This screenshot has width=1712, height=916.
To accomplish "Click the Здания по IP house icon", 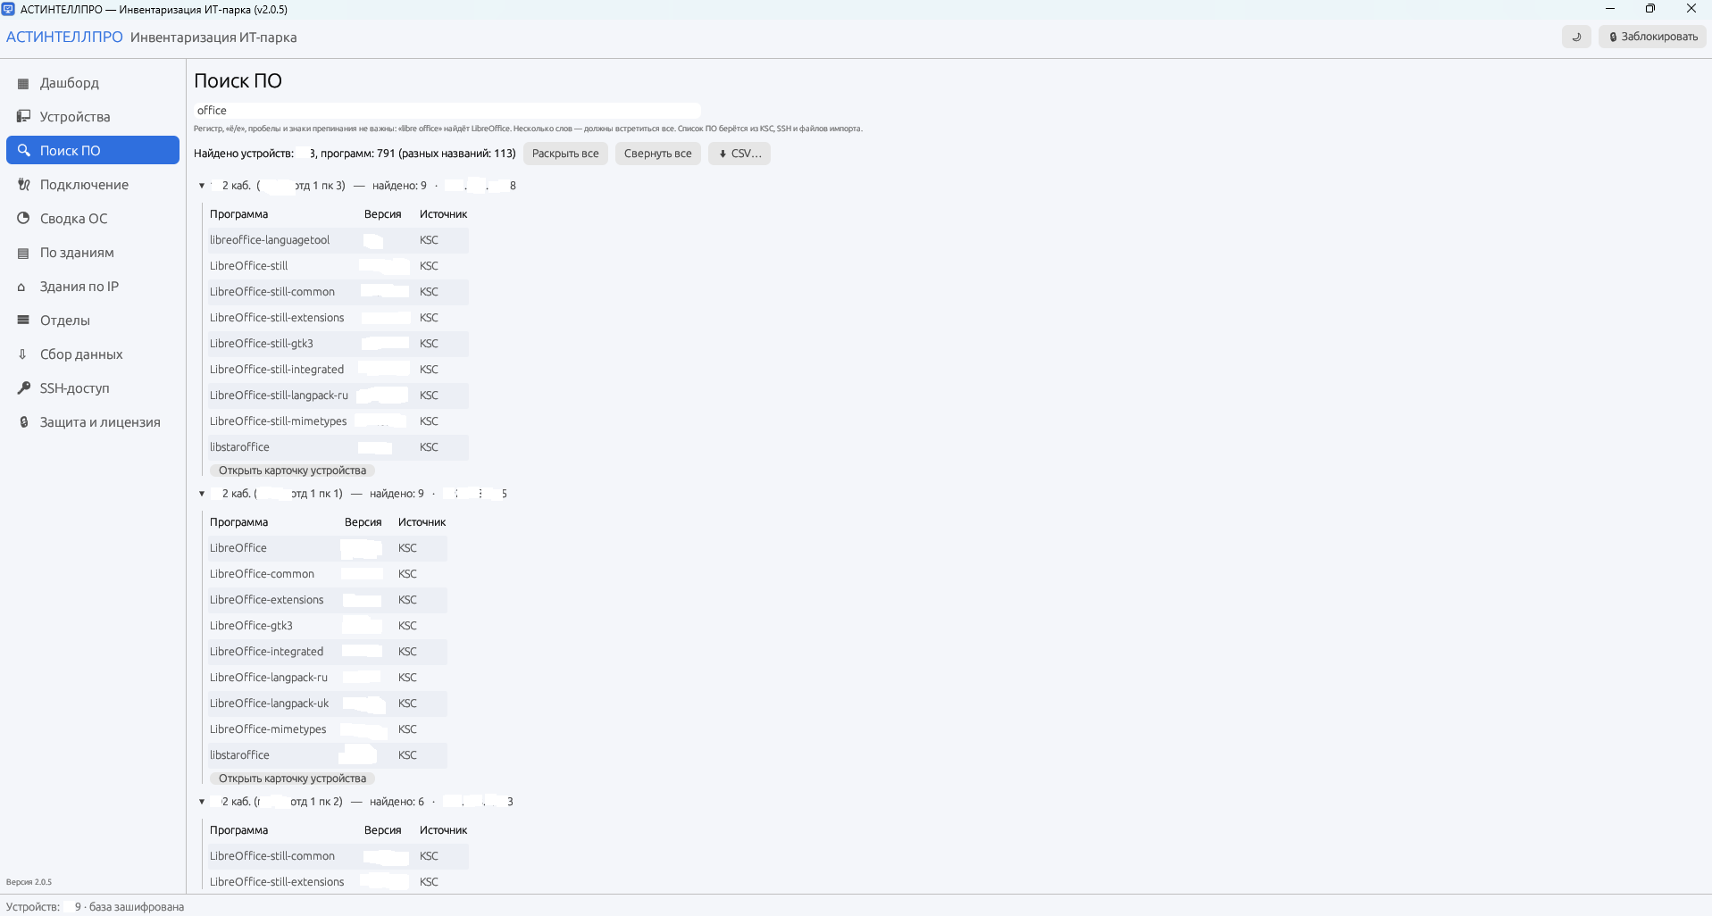I will pyautogui.click(x=23, y=287).
